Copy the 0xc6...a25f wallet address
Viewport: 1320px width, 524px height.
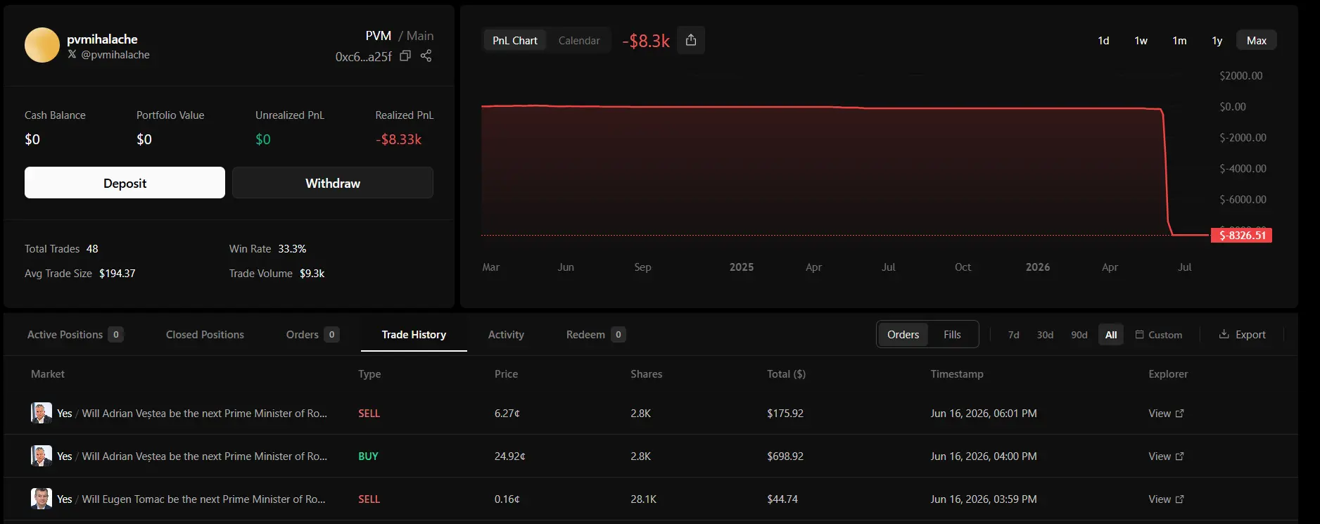(x=405, y=56)
